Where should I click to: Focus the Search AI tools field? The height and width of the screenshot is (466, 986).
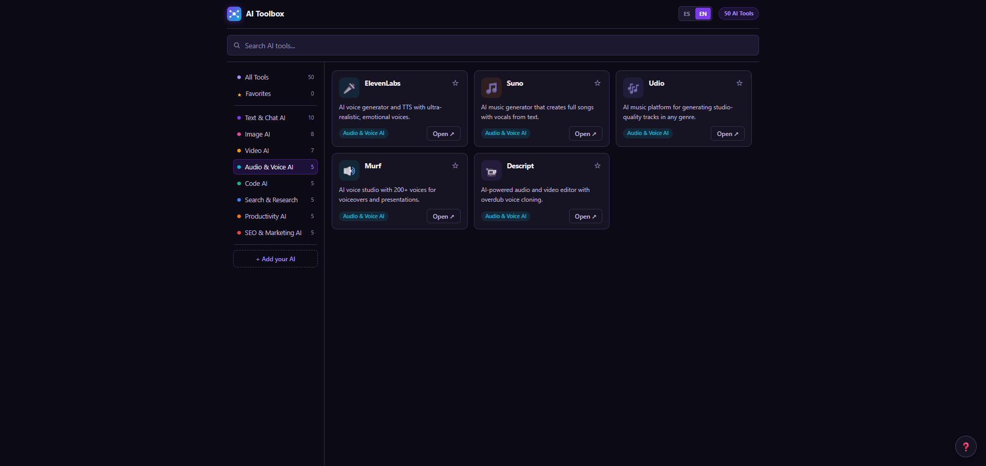tap(493, 45)
